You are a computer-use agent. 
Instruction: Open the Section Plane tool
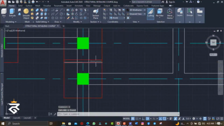(96, 14)
